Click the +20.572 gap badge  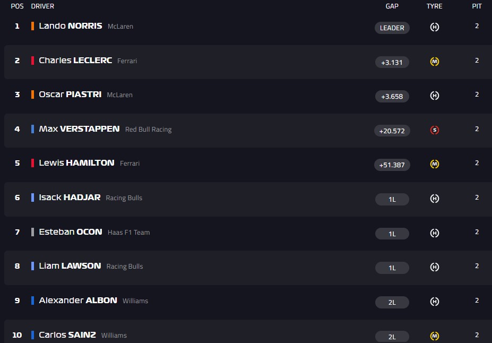tap(392, 131)
